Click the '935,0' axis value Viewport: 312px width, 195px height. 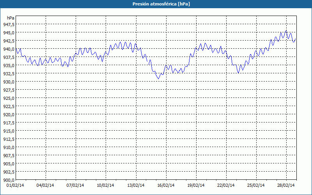(9, 65)
